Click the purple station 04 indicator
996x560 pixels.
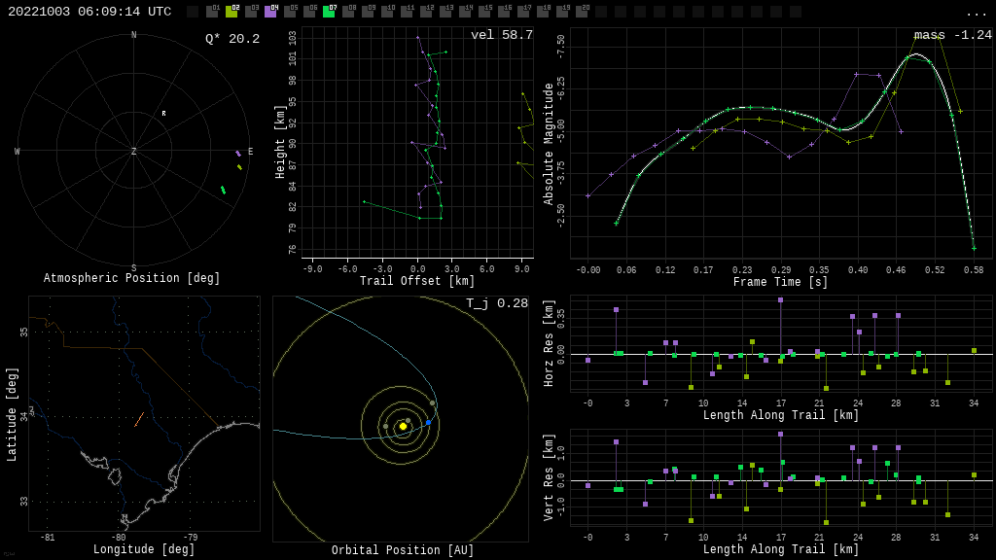coord(270,12)
